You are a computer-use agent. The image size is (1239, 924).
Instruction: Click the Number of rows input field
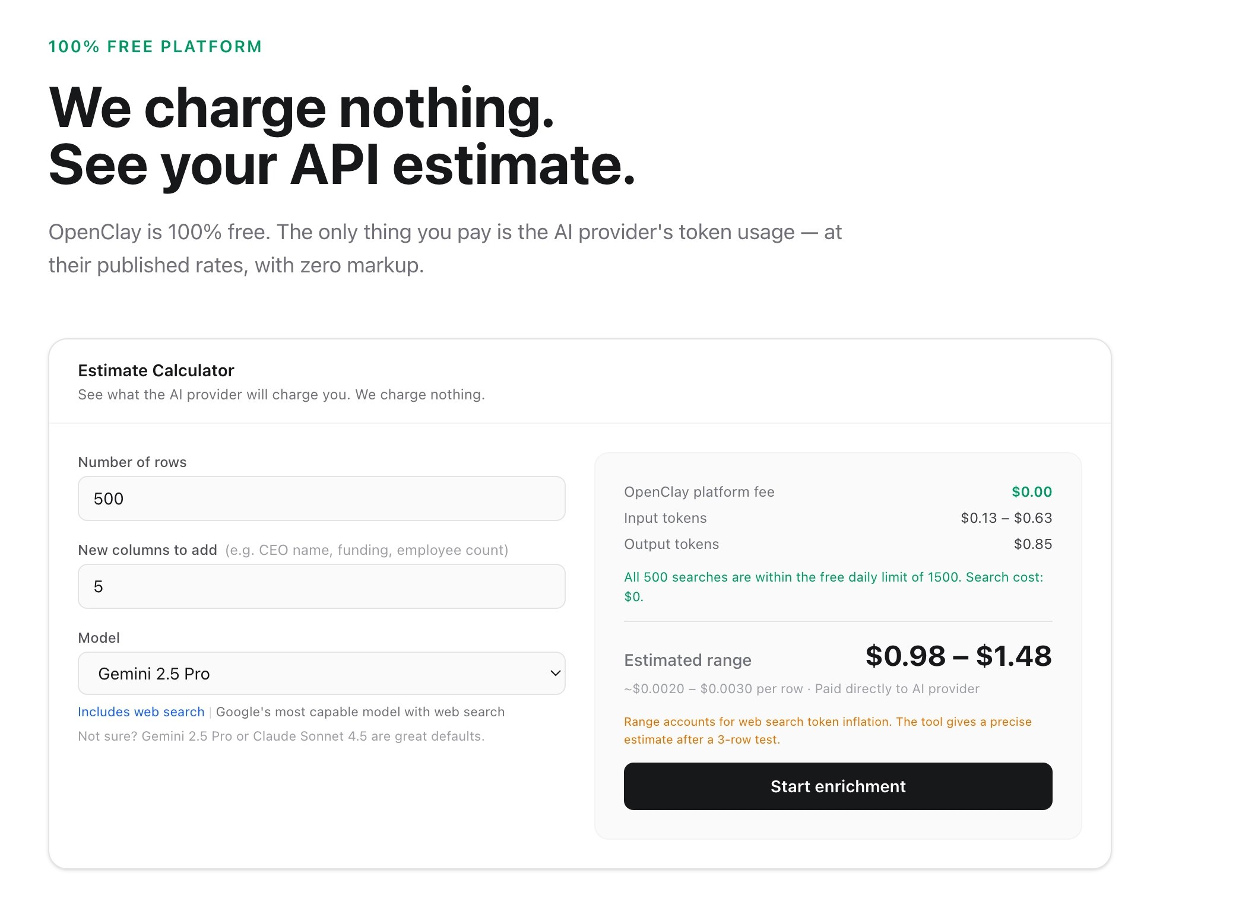click(x=321, y=498)
